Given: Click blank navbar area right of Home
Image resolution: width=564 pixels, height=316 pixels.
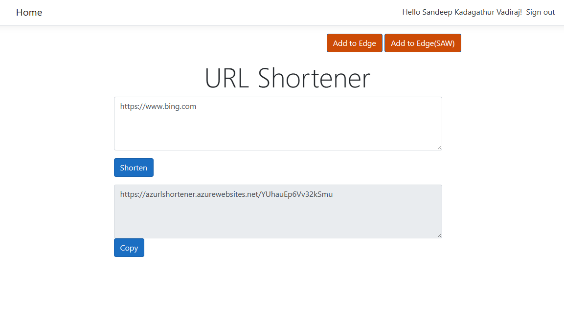Looking at the screenshot, I should [220, 12].
